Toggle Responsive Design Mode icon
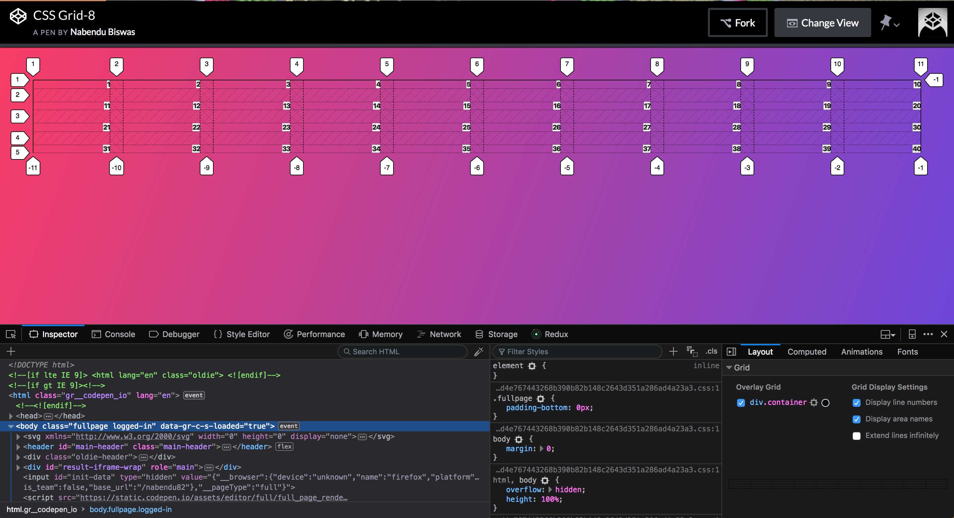This screenshot has width=954, height=518. [912, 334]
